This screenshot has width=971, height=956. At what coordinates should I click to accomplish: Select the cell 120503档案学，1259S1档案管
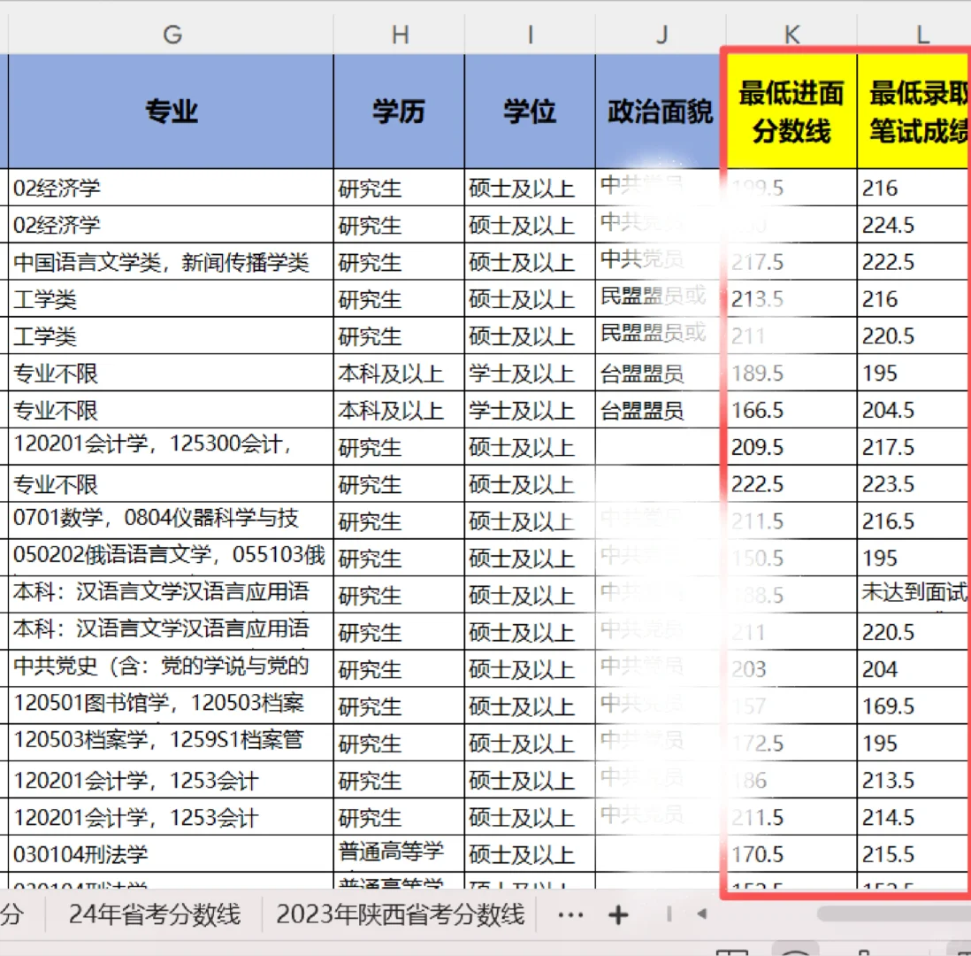click(x=171, y=743)
